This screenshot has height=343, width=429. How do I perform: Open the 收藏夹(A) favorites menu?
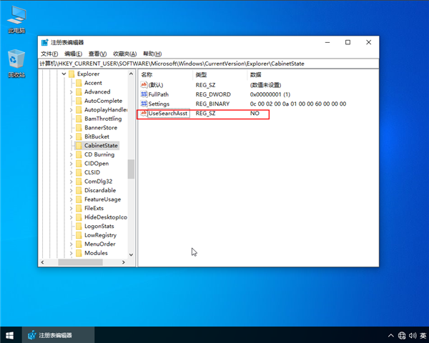[126, 54]
